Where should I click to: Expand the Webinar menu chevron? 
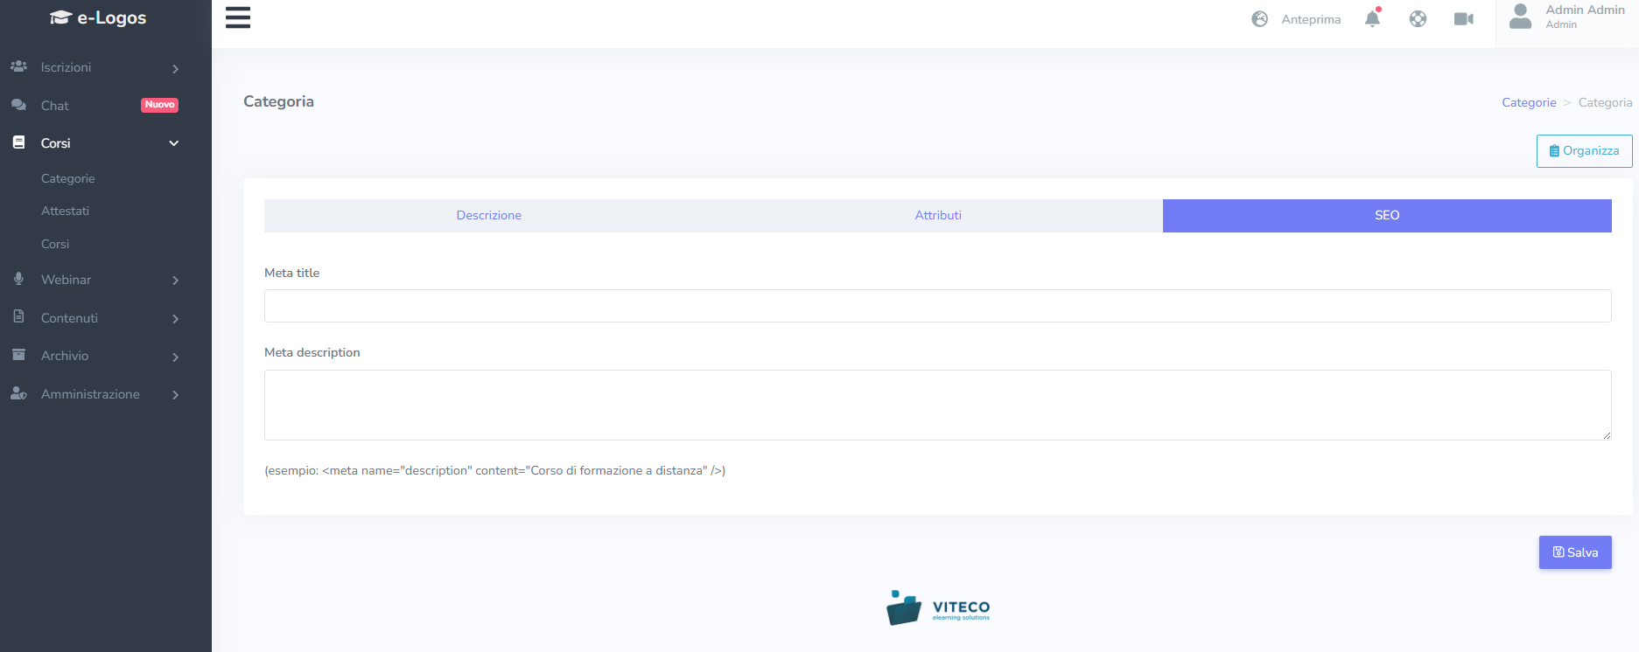coord(175,281)
